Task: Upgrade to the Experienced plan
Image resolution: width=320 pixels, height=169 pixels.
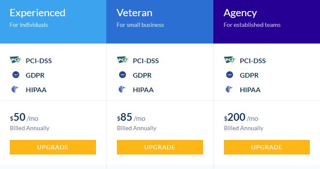Action: click(x=53, y=147)
